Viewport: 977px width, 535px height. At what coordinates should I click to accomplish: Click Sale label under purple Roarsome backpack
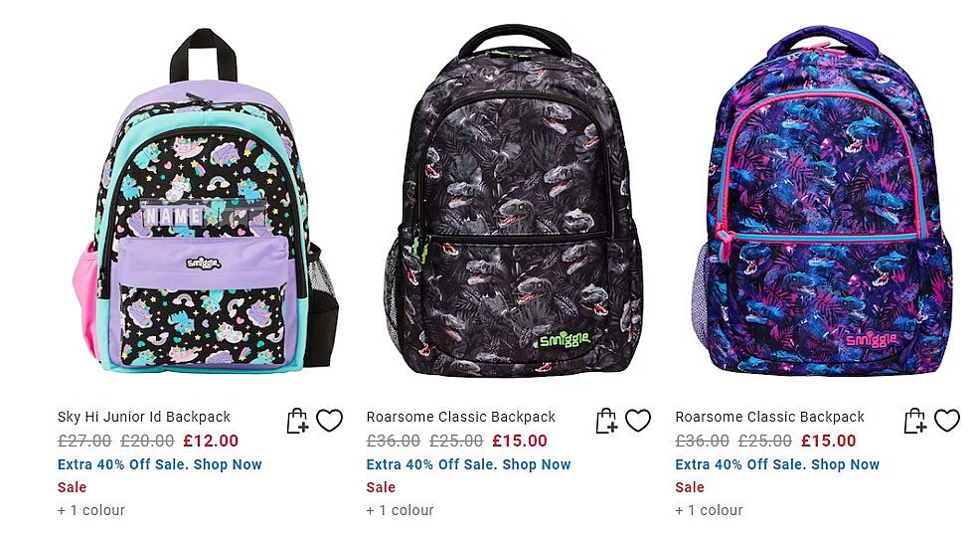[x=690, y=487]
